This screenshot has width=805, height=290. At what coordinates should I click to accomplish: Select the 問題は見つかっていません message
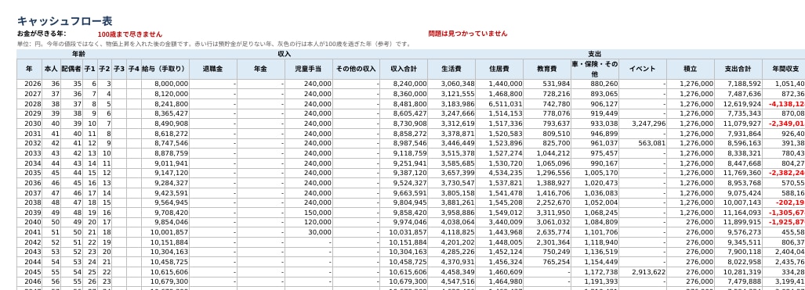click(468, 34)
